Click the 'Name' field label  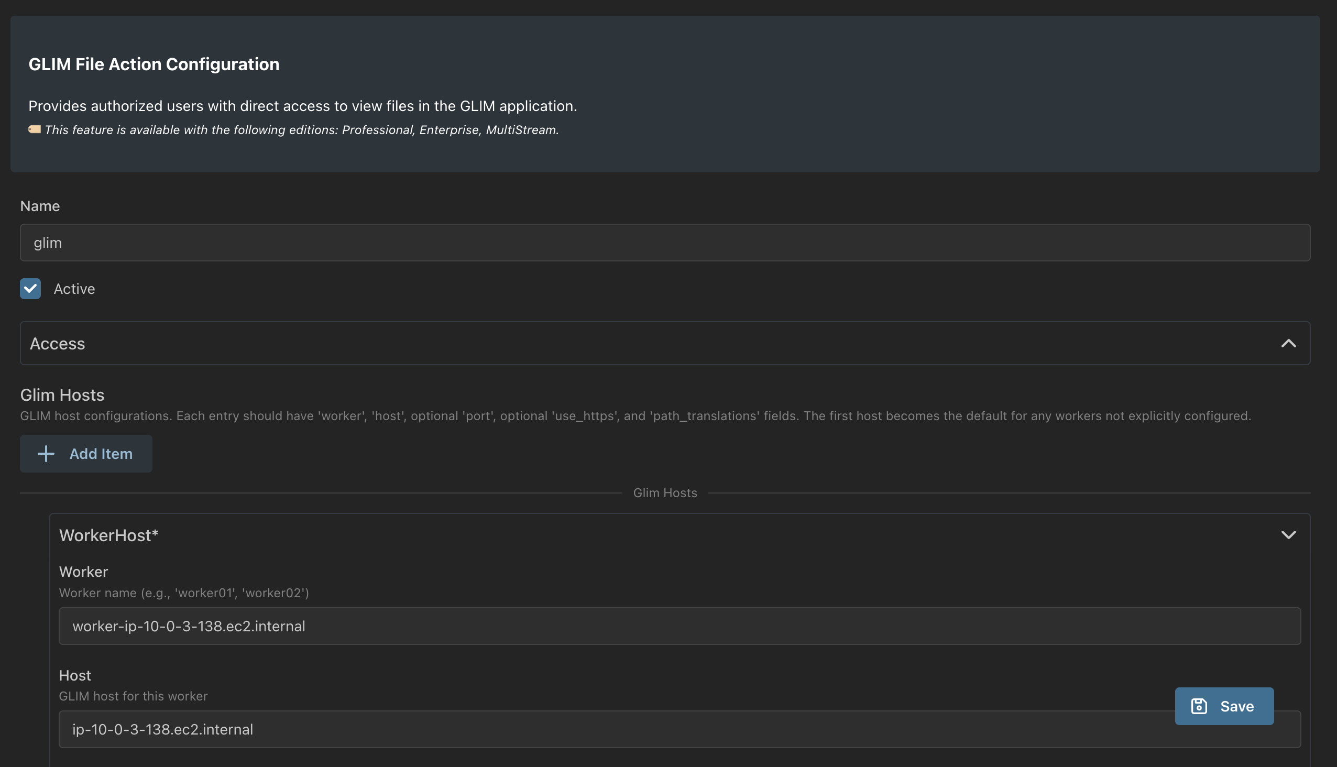click(40, 206)
